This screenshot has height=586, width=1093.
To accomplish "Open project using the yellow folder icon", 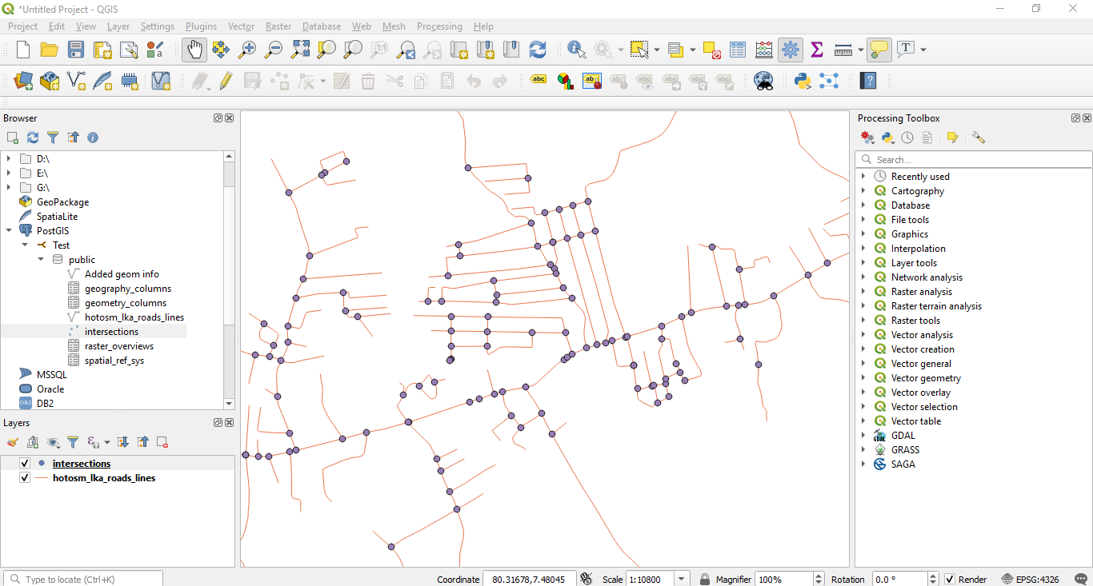I will coord(50,50).
